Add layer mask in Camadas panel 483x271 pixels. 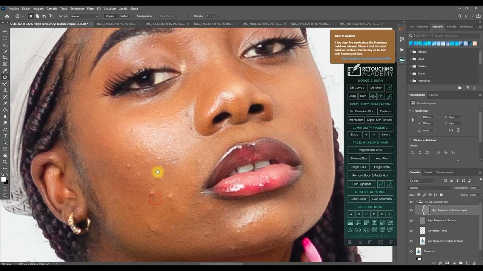click(447, 263)
